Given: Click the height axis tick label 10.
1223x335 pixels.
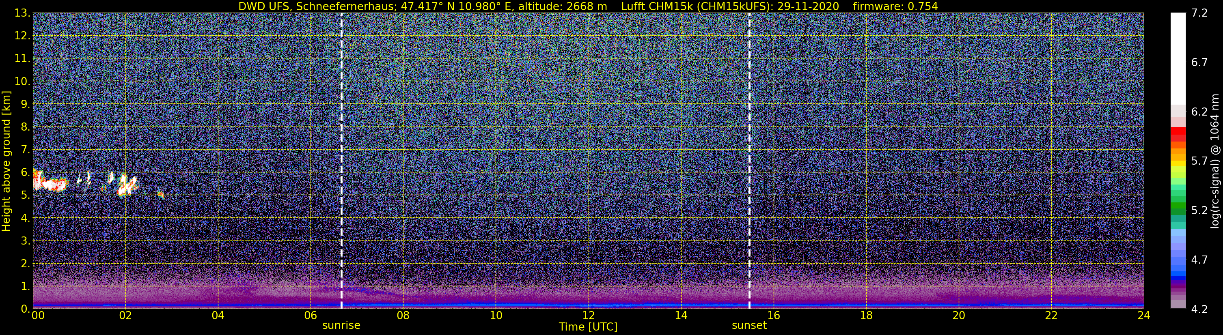Looking at the screenshot, I should pos(22,82).
